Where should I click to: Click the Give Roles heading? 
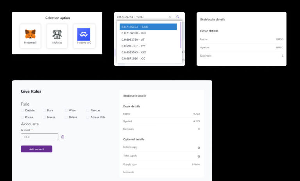pyautogui.click(x=31, y=91)
